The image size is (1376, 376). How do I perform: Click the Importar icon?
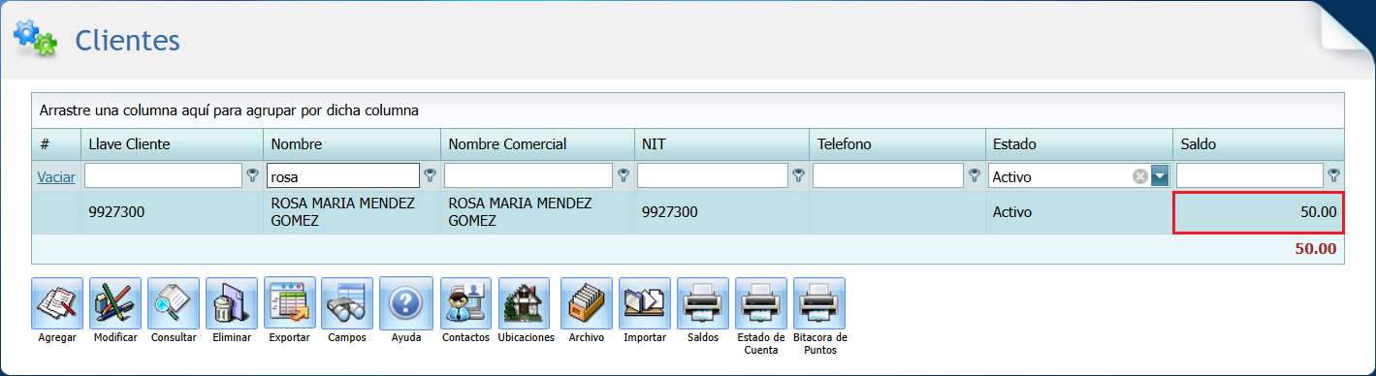(645, 303)
